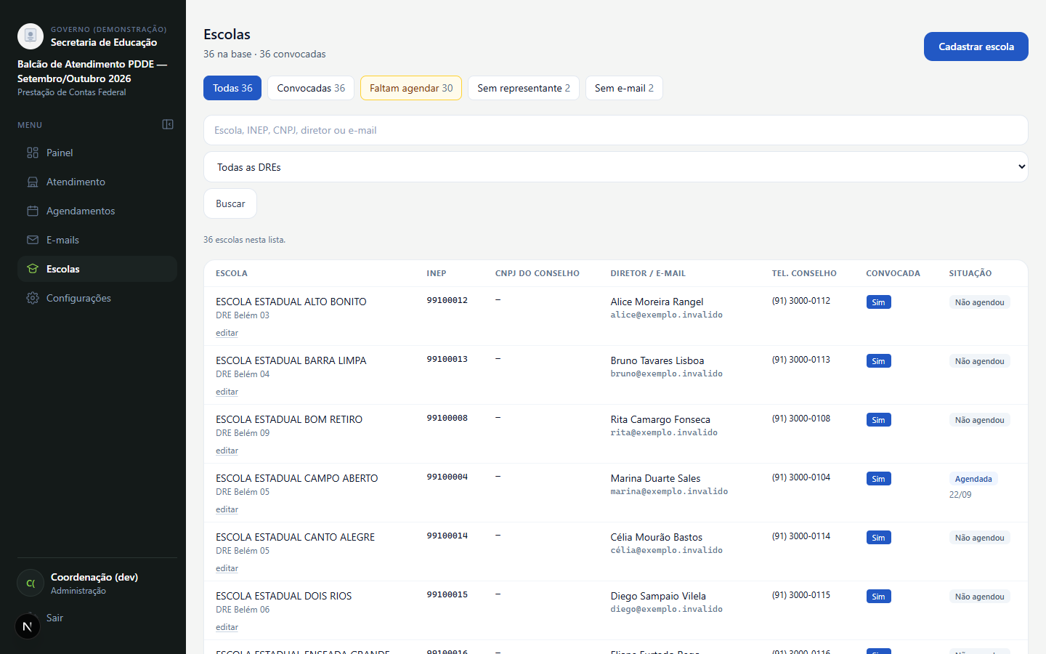1046x654 pixels.
Task: Click Sim badge for Barra Limpa
Action: pos(878,361)
